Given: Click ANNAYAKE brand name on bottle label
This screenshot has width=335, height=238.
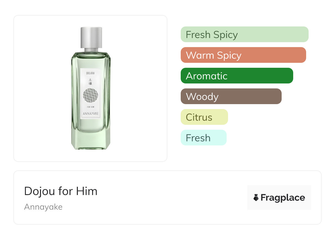Looking at the screenshot, I should click(90, 114).
